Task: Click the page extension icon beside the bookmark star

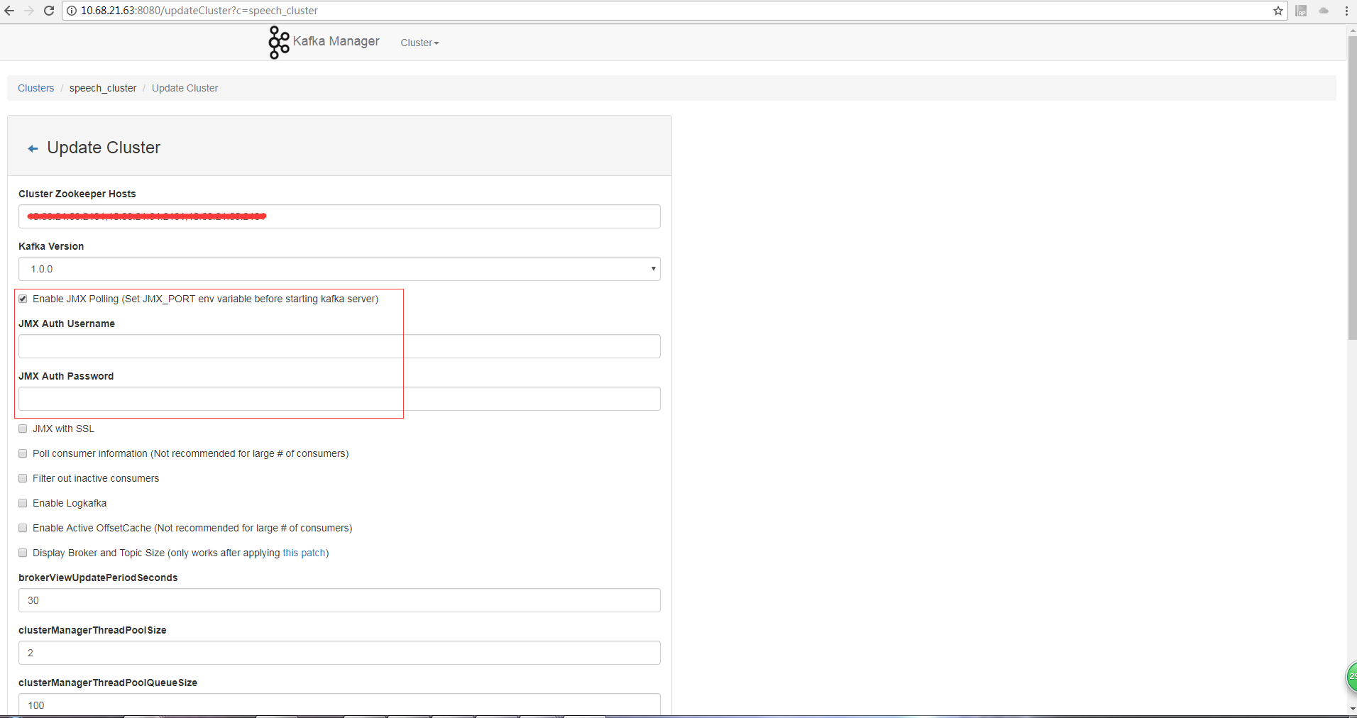Action: [1301, 11]
